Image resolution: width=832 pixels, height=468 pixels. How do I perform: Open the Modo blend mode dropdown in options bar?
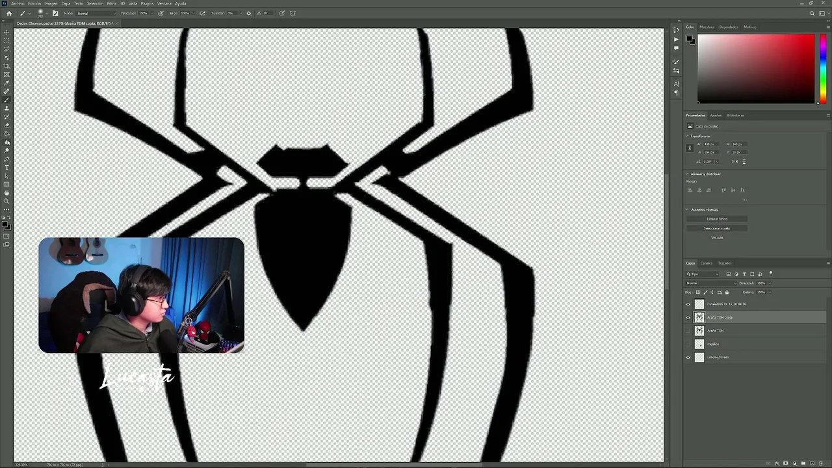pos(95,13)
